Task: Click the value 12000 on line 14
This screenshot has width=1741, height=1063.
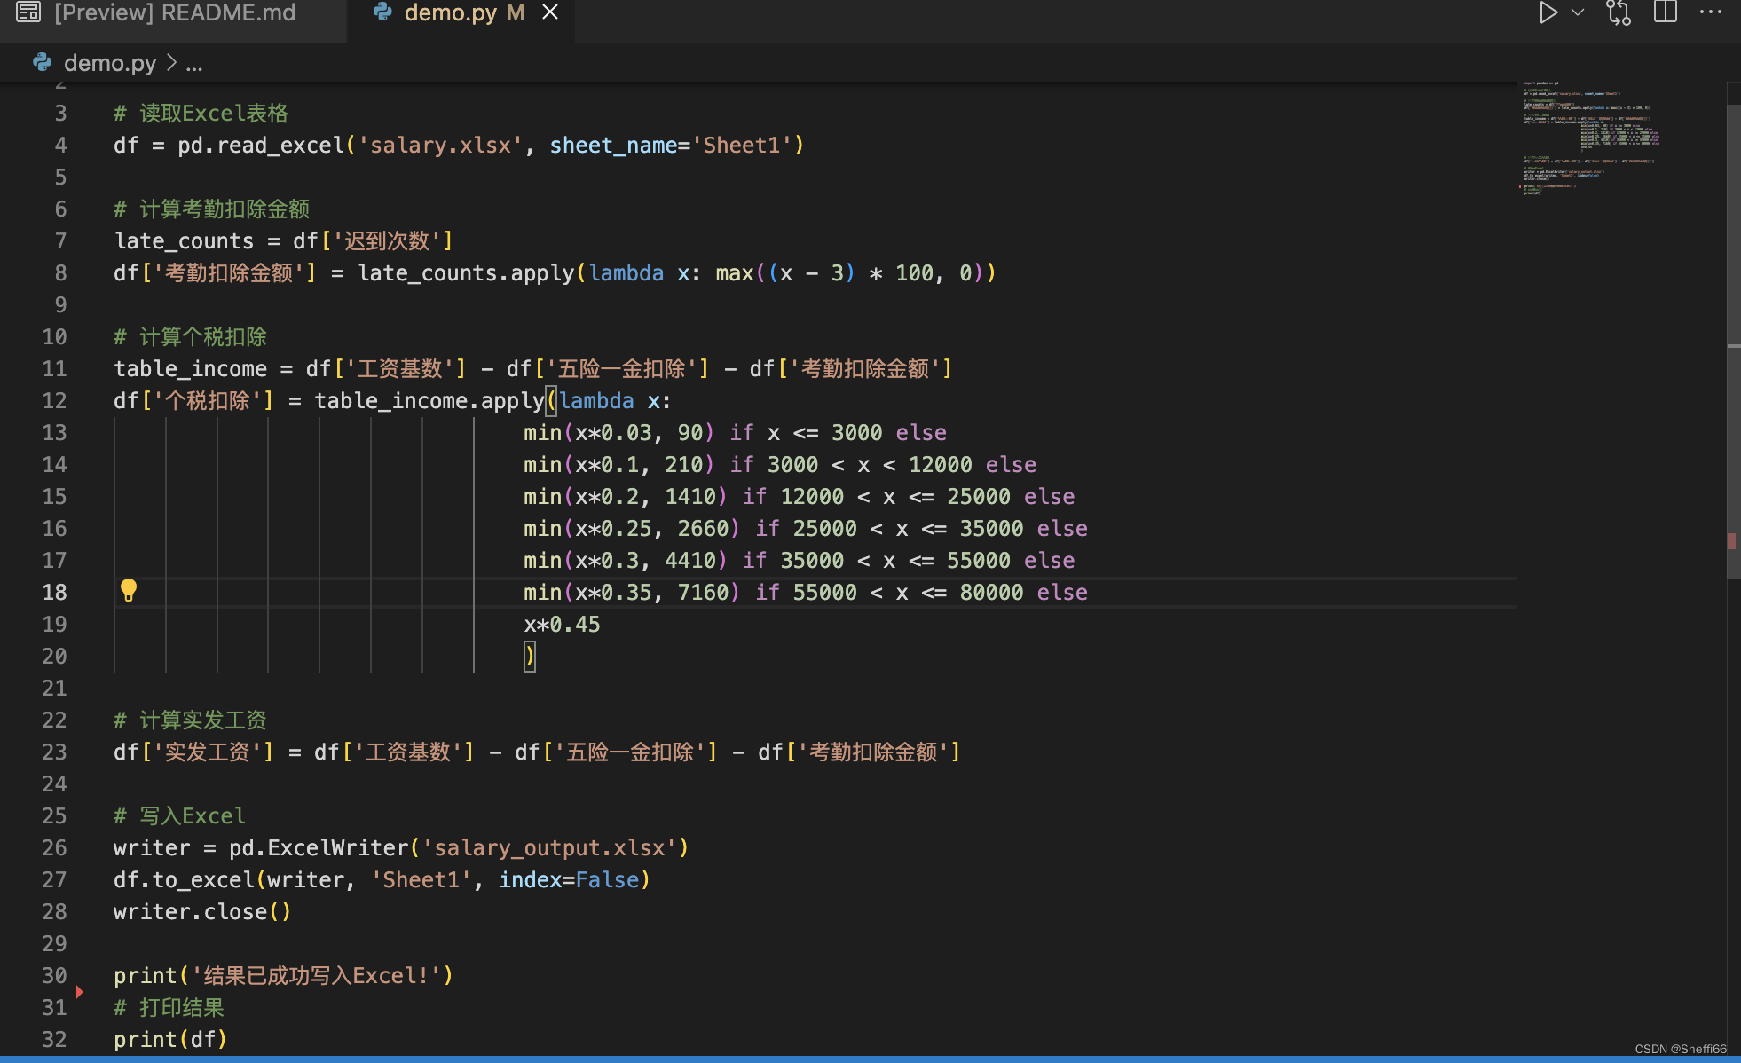Action: click(941, 464)
